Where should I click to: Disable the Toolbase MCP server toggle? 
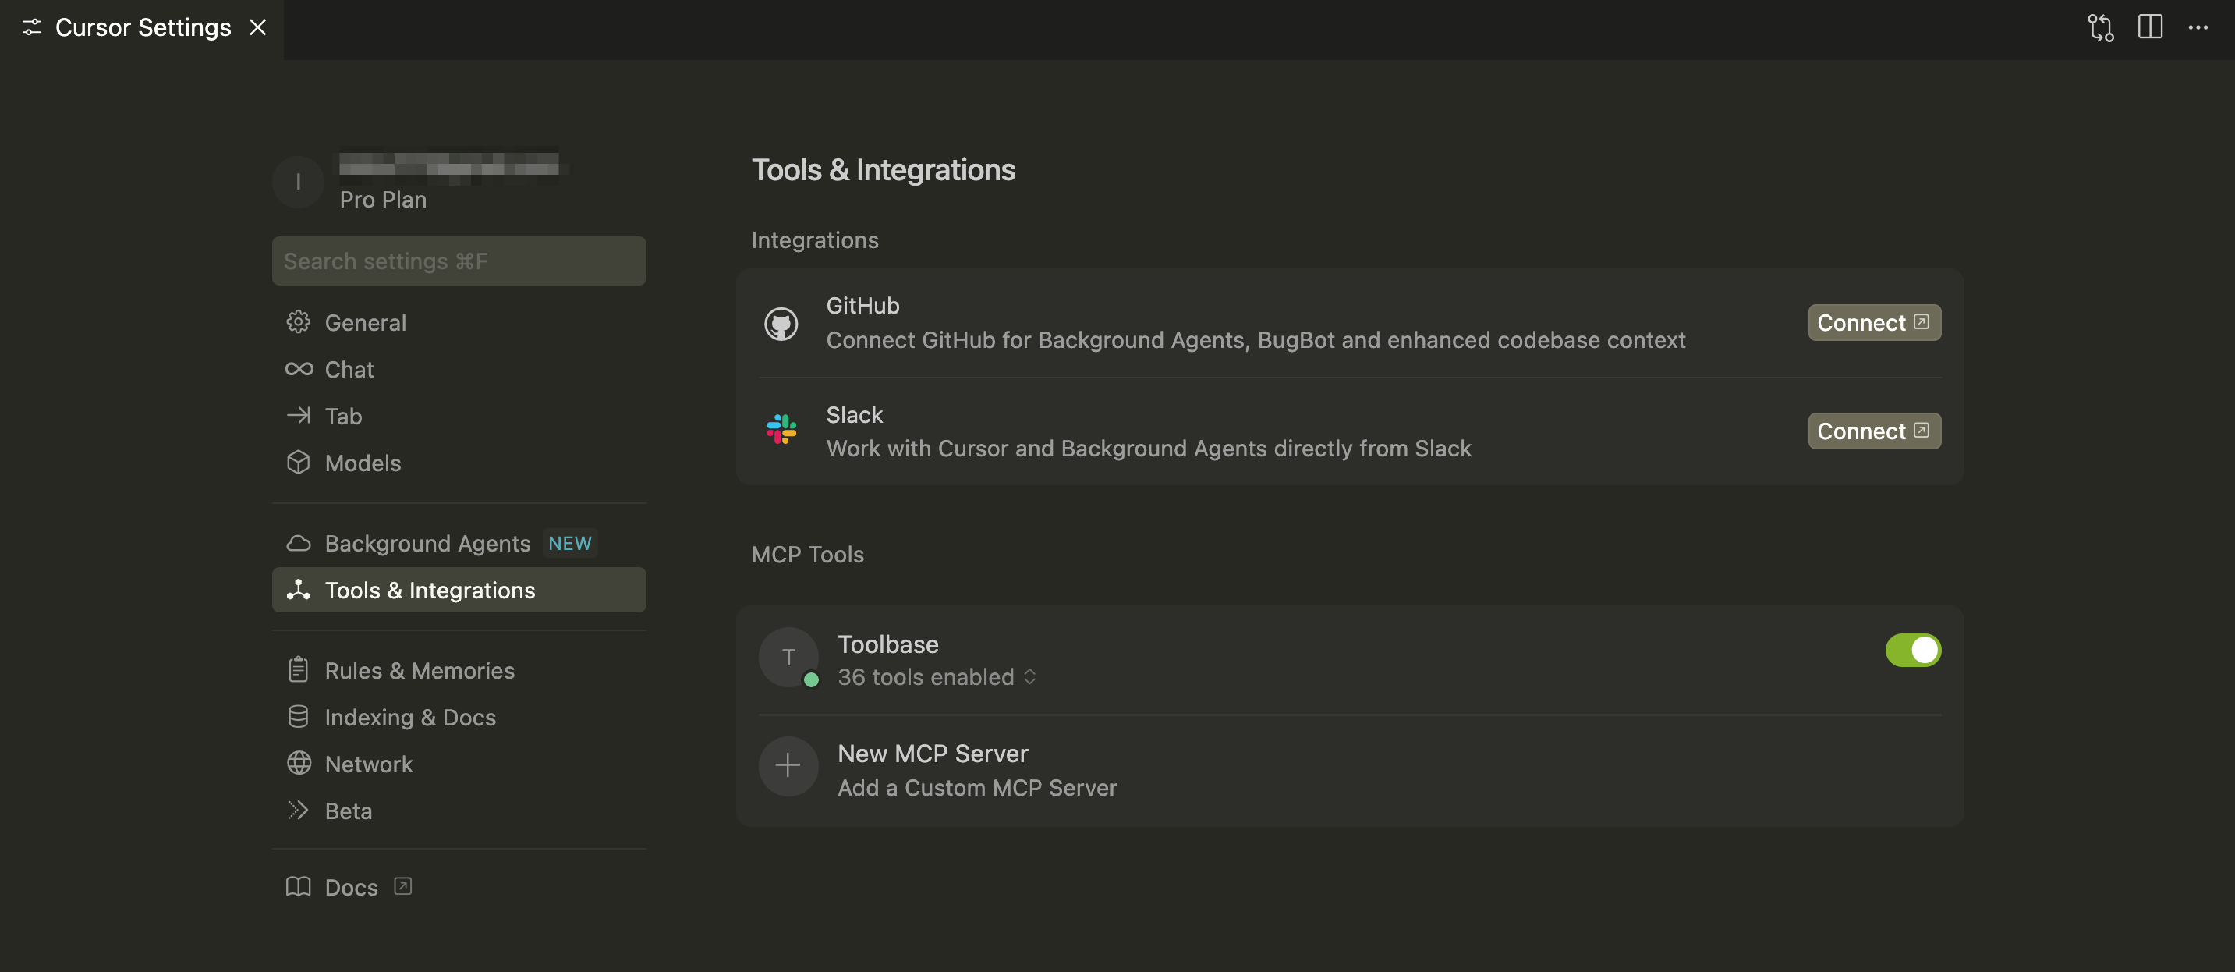[x=1912, y=650]
